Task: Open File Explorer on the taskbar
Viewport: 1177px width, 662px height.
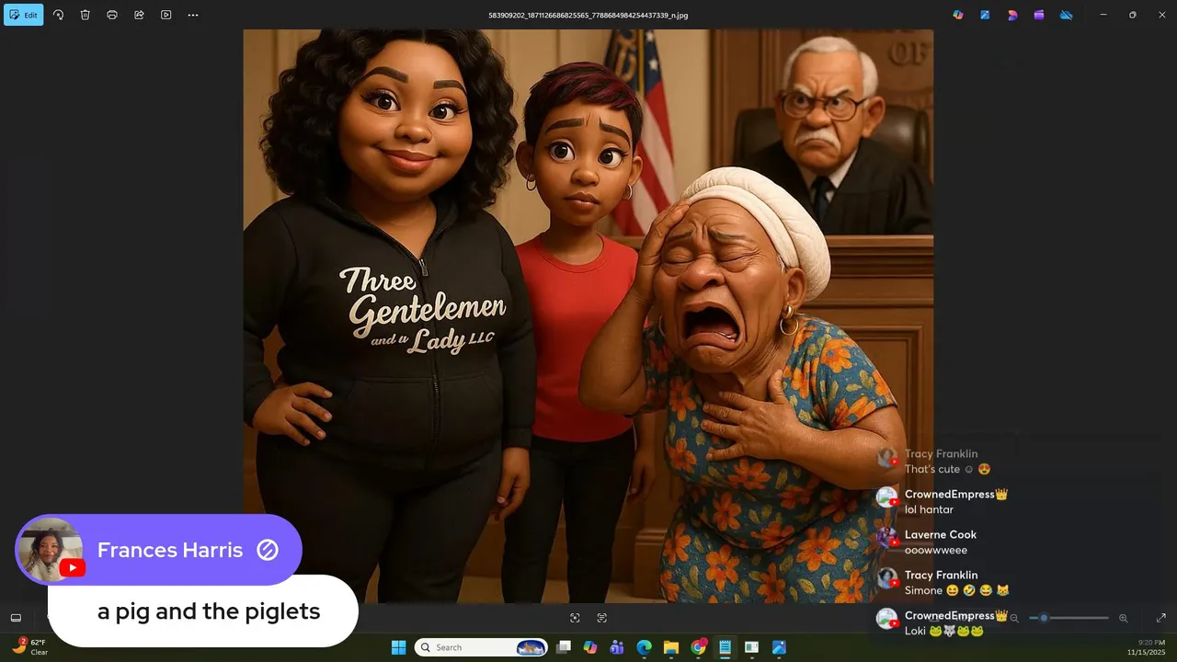Action: click(670, 647)
